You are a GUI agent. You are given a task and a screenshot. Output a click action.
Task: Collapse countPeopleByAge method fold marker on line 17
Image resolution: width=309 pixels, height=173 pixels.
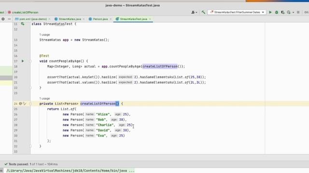[30, 61]
